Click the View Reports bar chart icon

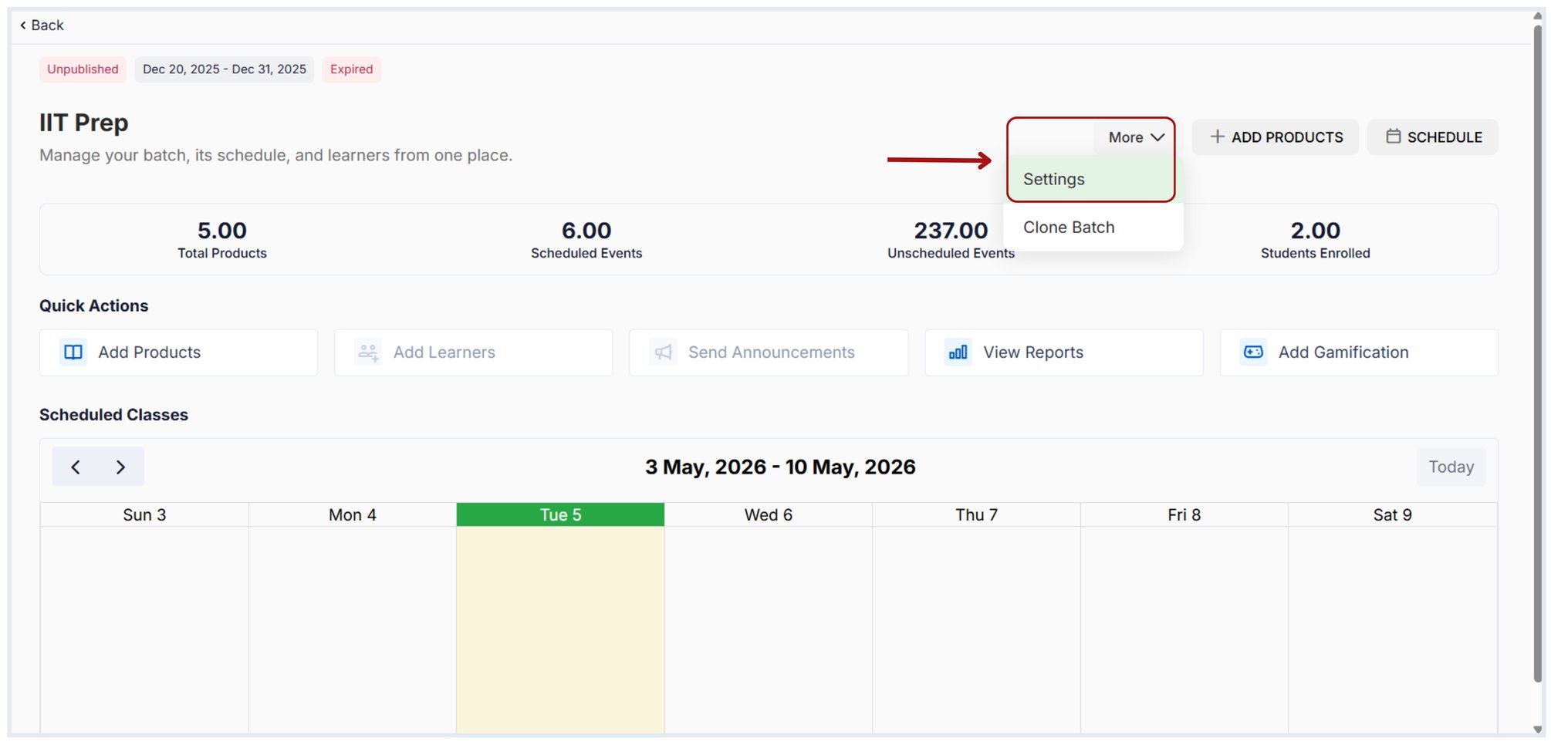pos(958,352)
